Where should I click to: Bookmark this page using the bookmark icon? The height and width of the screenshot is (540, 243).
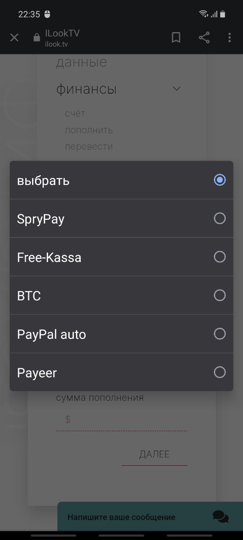pos(176,38)
